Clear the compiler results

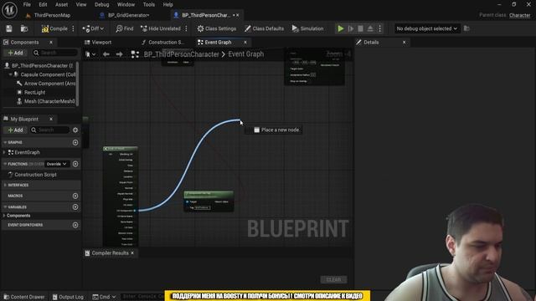click(333, 280)
